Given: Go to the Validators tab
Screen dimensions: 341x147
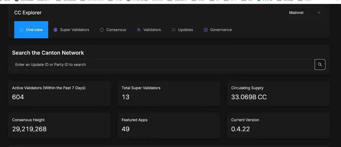Looking at the screenshot, I should (149, 30).
